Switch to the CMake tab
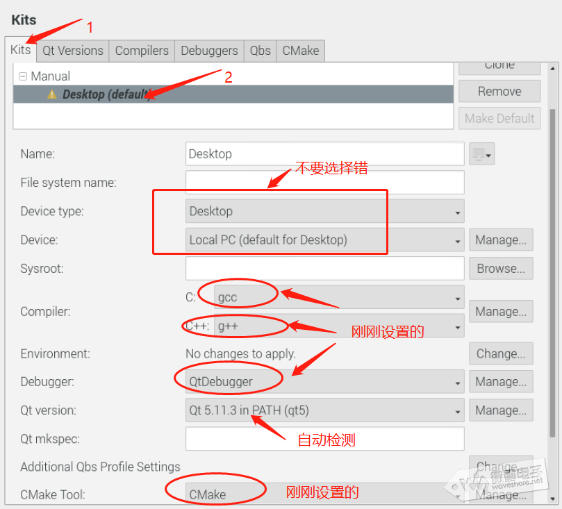Screen dimensions: 562x509 [300, 51]
